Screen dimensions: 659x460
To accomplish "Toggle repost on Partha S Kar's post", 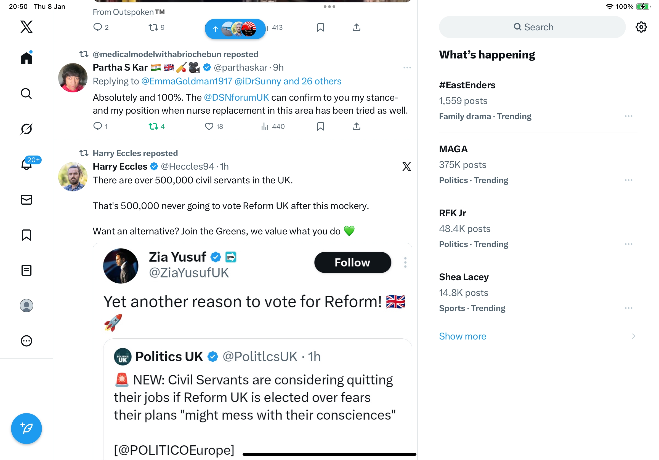I will coord(153,127).
